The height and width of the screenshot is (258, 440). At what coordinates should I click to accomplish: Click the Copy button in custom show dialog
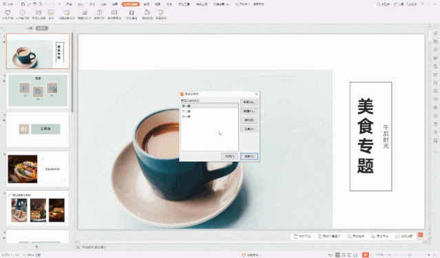(249, 129)
